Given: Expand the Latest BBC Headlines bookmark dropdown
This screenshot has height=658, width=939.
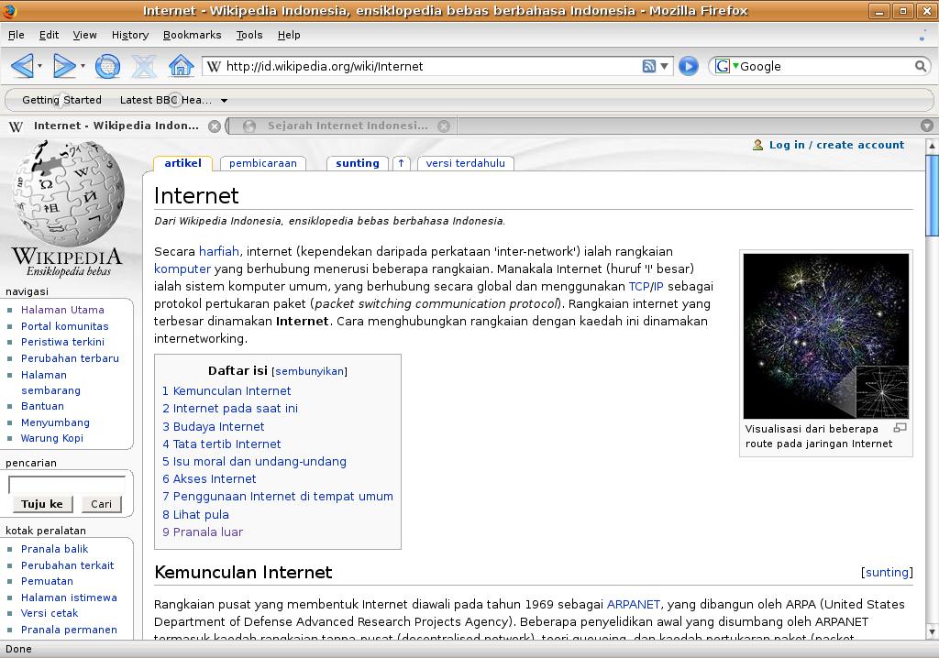Looking at the screenshot, I should pos(224,100).
